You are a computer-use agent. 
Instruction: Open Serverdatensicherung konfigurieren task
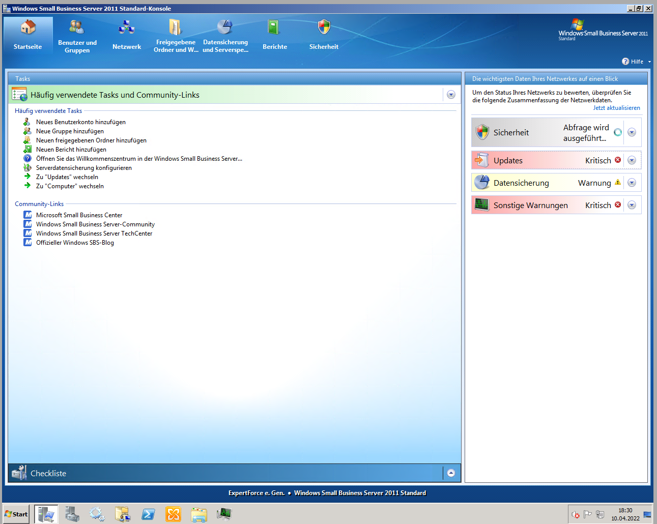[x=84, y=168]
